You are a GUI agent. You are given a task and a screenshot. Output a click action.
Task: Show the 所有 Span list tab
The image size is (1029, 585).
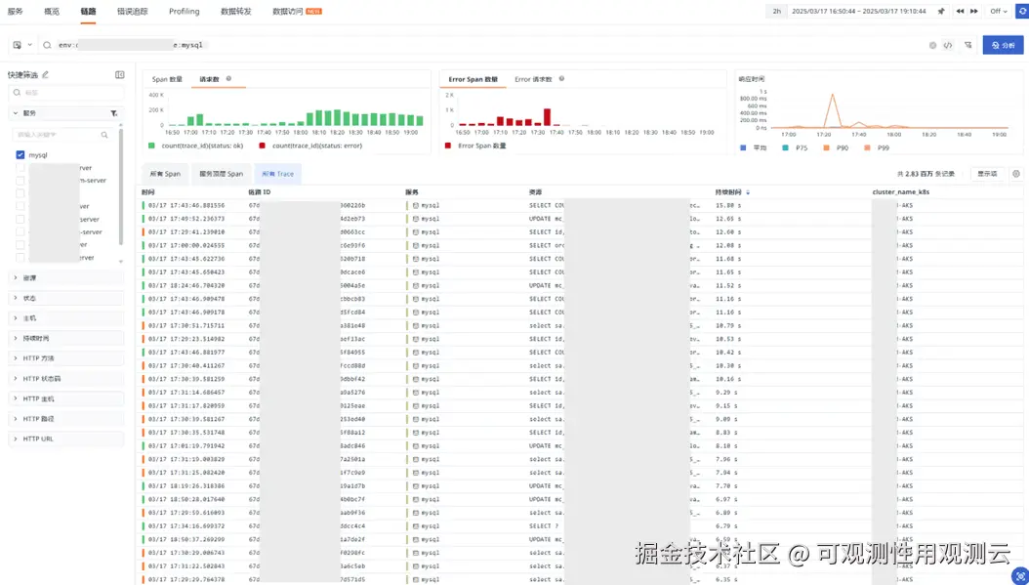(165, 174)
